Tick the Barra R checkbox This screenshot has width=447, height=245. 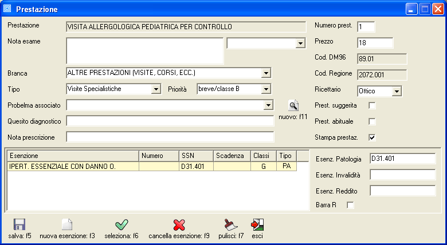click(x=351, y=205)
